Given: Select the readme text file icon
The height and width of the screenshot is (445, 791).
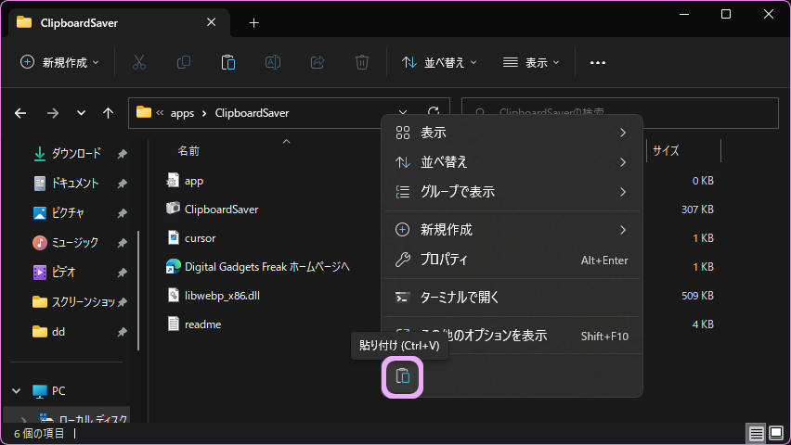Looking at the screenshot, I should 173,324.
